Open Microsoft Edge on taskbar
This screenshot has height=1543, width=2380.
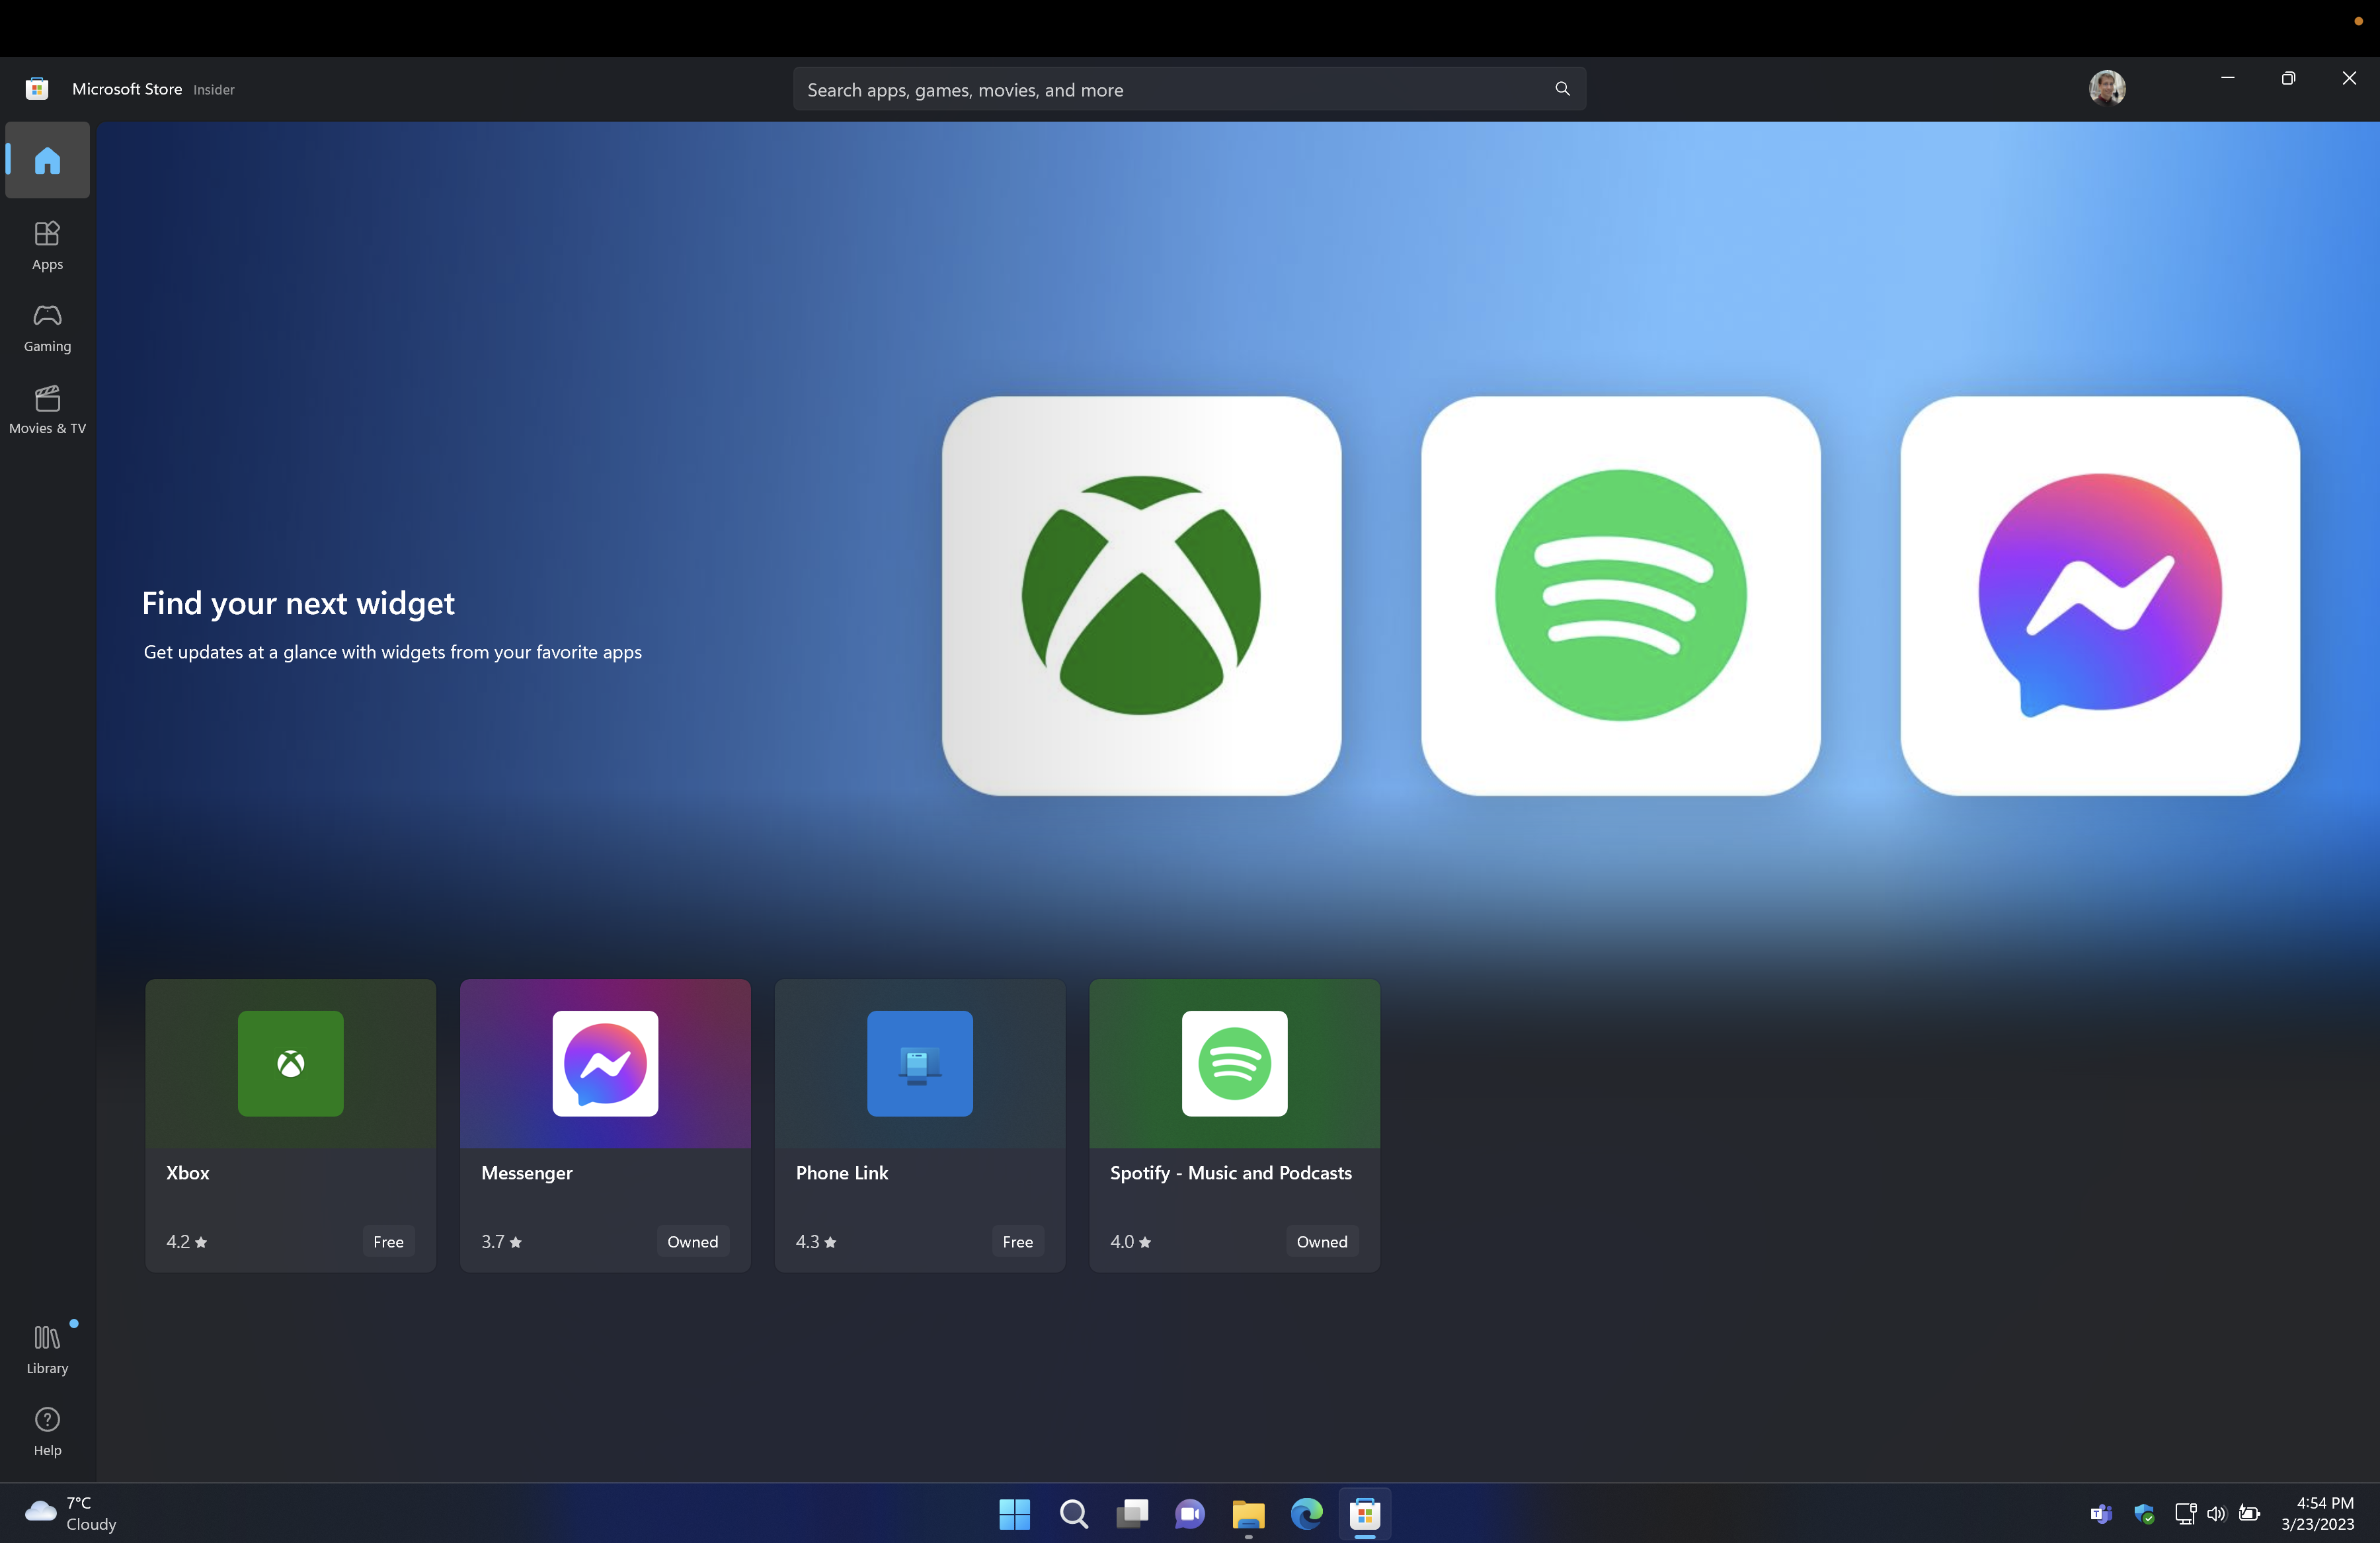[x=1306, y=1513]
